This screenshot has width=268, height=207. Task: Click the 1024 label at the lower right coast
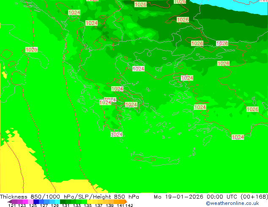(x=238, y=137)
